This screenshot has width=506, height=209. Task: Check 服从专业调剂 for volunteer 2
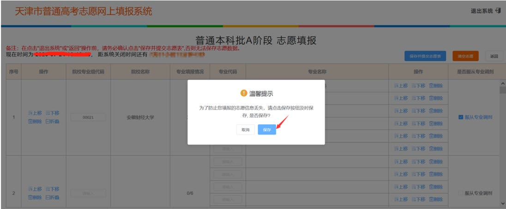[461, 193]
